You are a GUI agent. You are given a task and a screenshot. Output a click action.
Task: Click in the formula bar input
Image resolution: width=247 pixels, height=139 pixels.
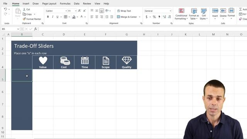coord(142,29)
